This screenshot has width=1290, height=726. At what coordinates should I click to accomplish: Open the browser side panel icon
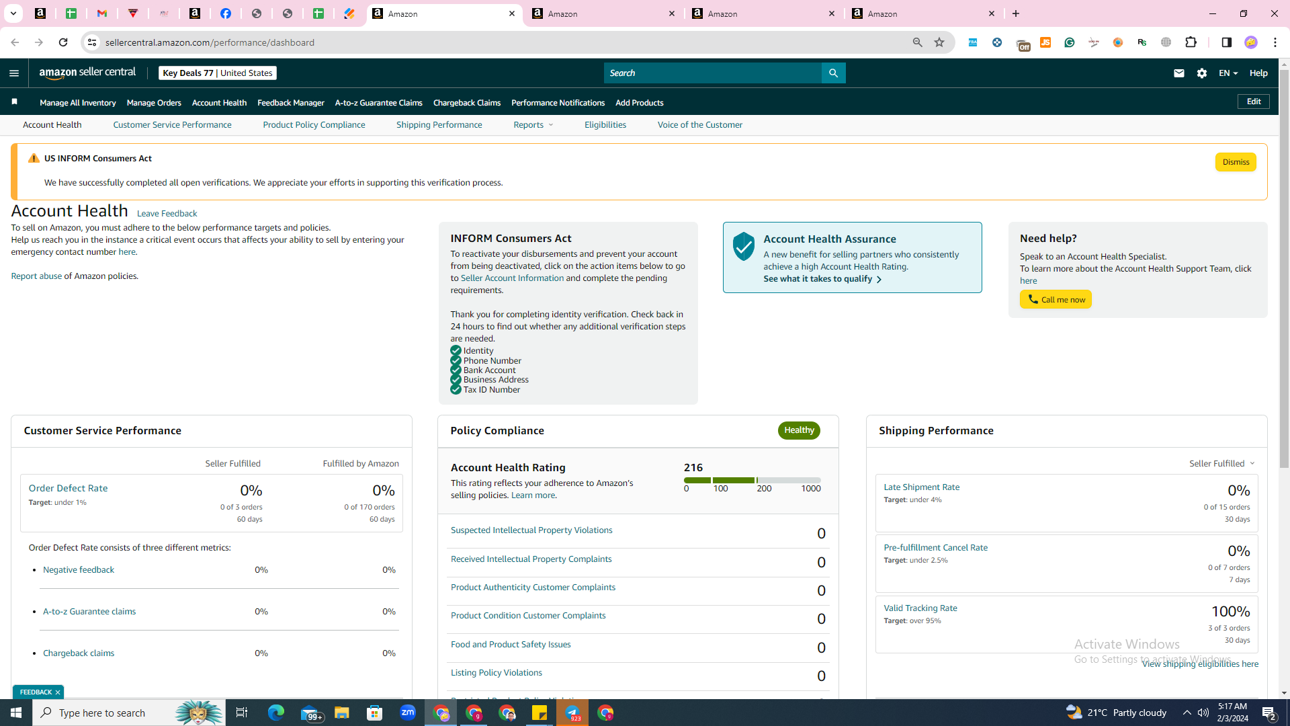[1226, 42]
